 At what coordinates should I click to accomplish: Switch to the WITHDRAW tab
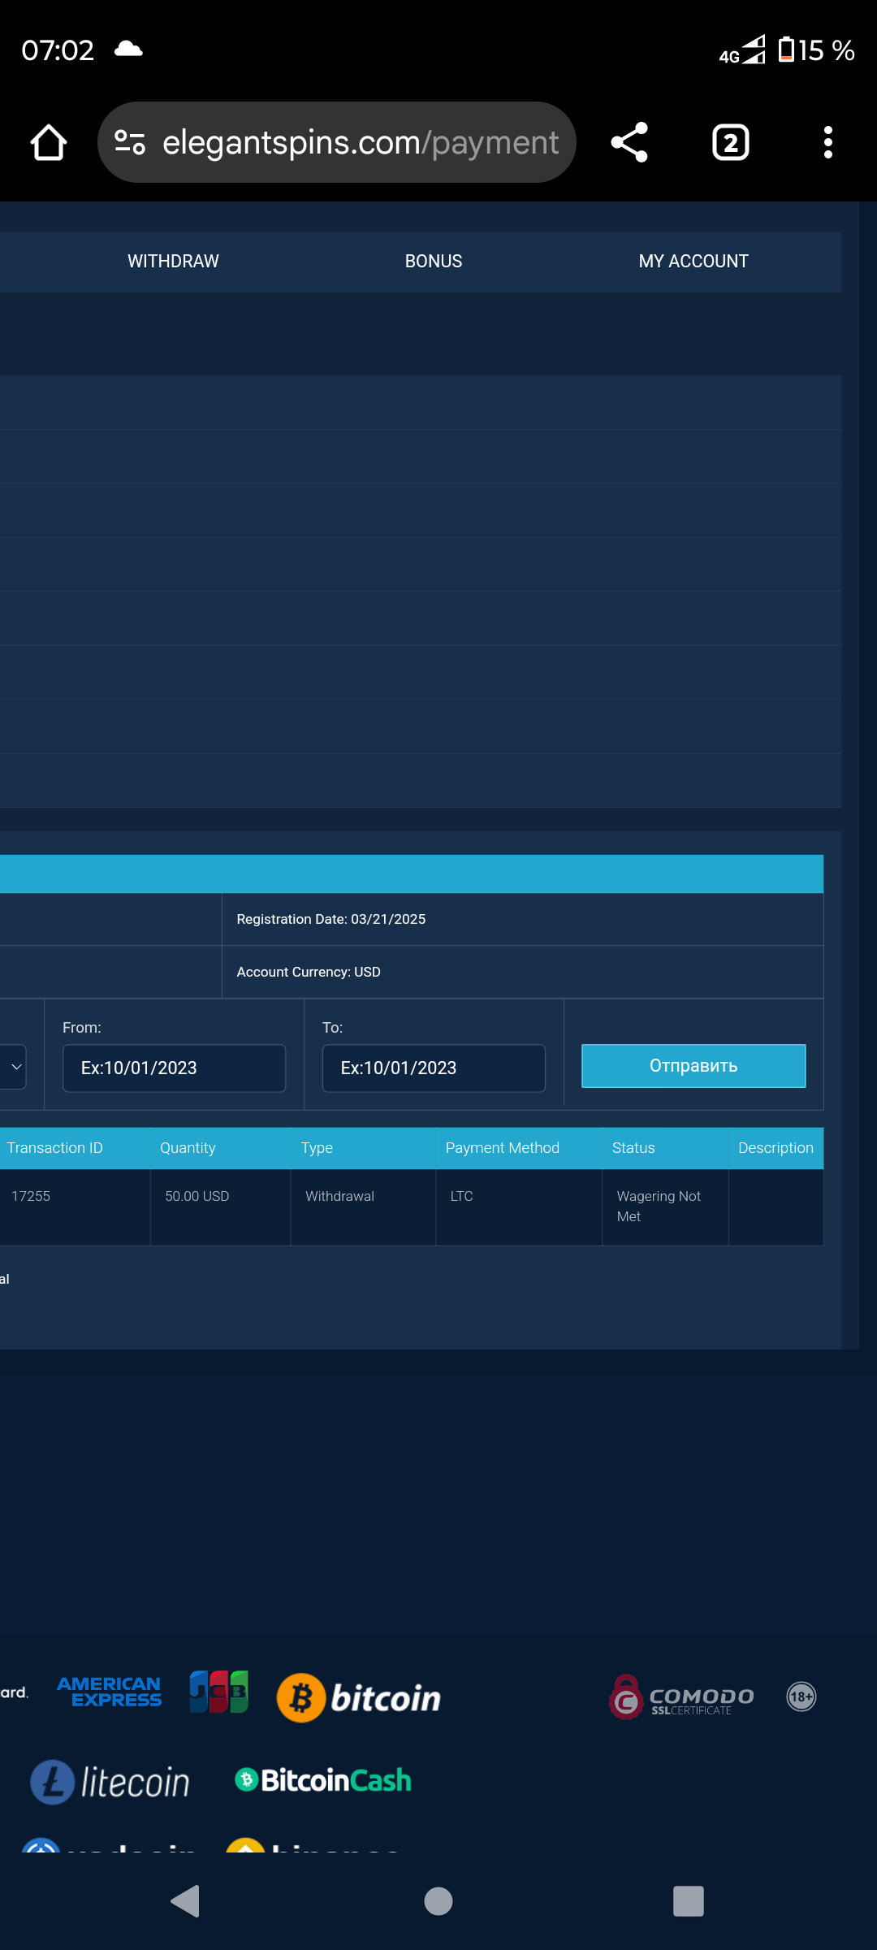[x=173, y=262]
